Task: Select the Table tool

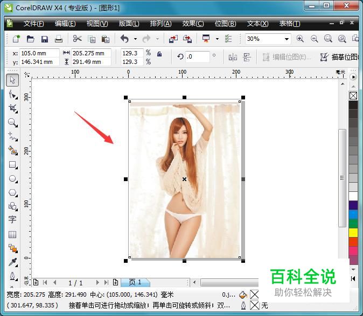Action: click(x=12, y=234)
